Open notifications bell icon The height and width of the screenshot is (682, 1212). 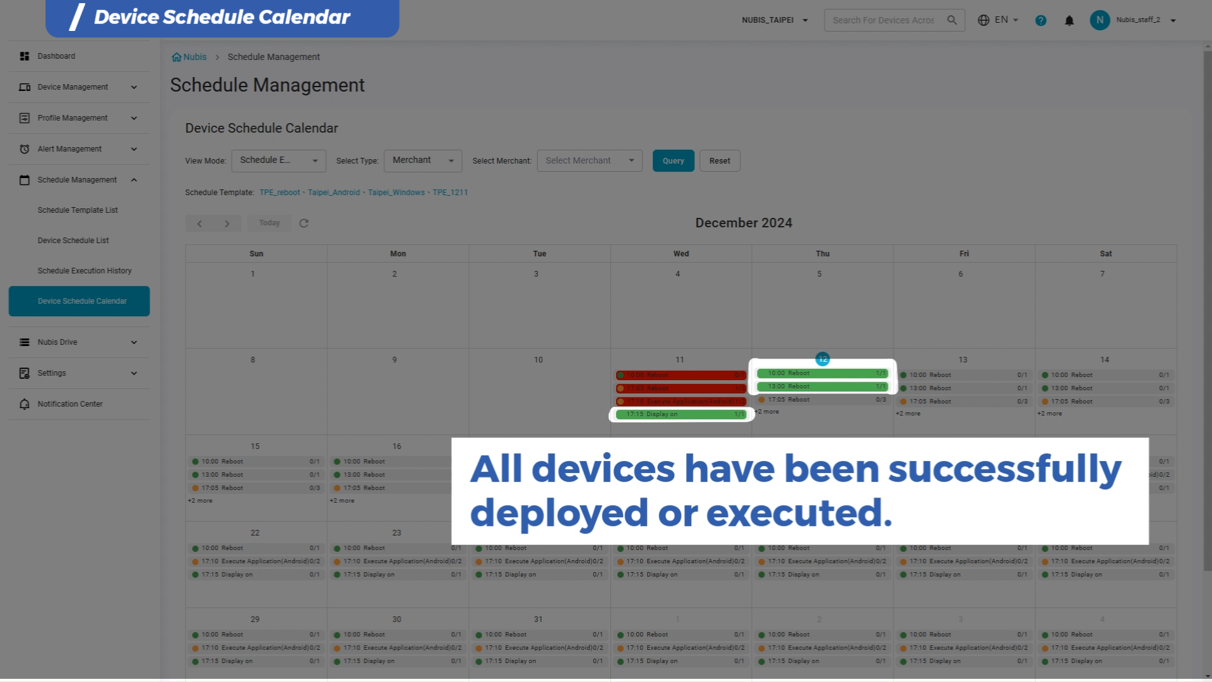tap(1069, 20)
